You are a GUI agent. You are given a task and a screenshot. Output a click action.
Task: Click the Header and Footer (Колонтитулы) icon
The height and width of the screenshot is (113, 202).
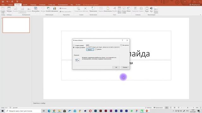tap(108, 8)
